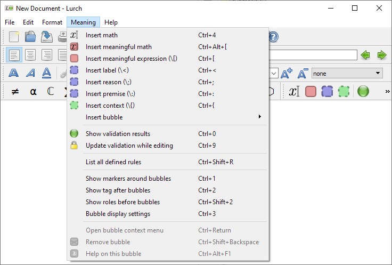The width and height of the screenshot is (392, 265).
Task: Click the blue Help question mark icon
Action: (273, 37)
